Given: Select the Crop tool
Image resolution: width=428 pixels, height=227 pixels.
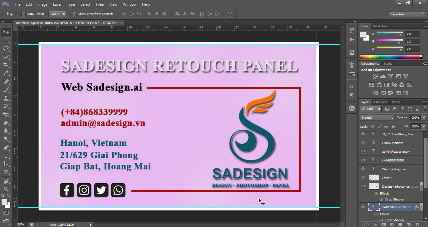Looking at the screenshot, I should coord(6,65).
